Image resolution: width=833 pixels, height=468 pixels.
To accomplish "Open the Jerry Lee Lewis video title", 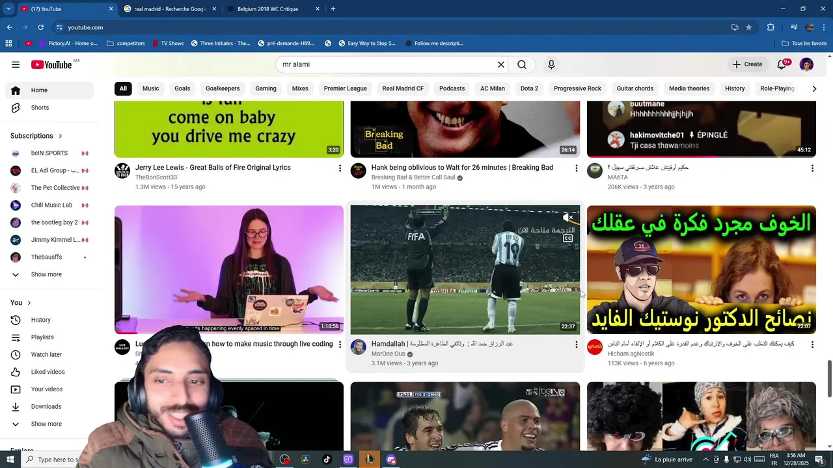I will pos(213,168).
